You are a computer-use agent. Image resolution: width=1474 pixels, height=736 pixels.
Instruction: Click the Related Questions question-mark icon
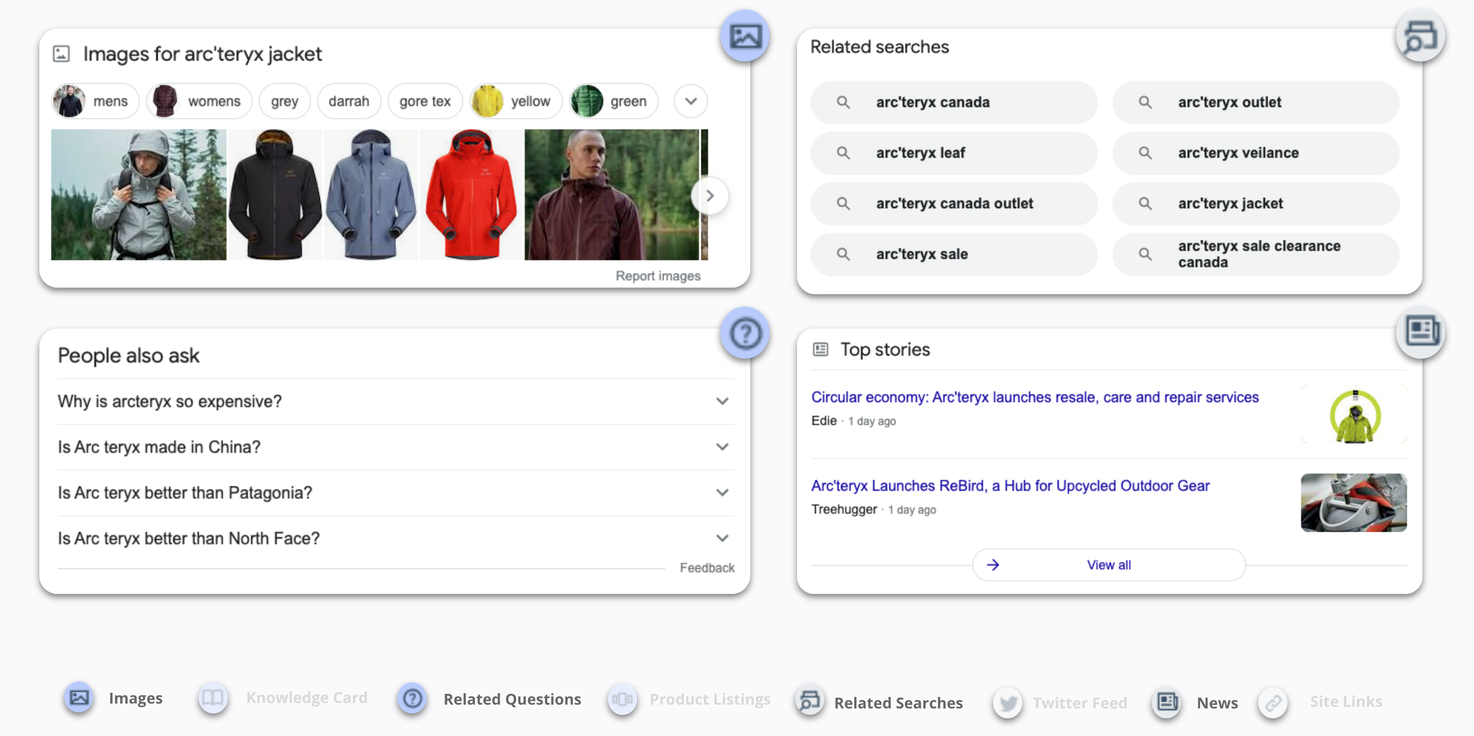pos(412,698)
